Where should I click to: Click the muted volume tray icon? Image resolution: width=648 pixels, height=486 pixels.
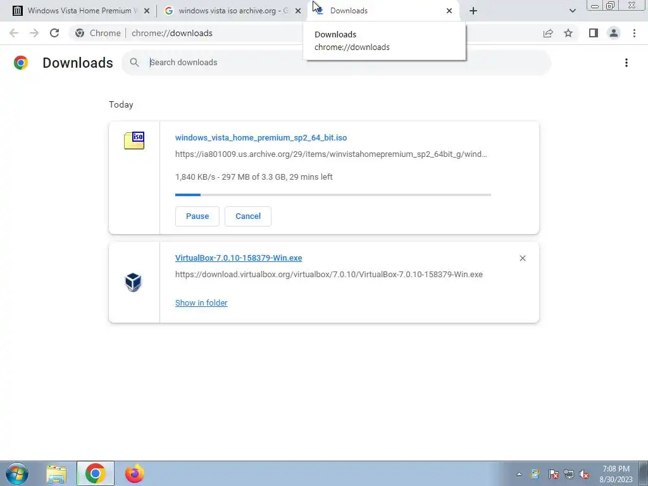(x=584, y=474)
